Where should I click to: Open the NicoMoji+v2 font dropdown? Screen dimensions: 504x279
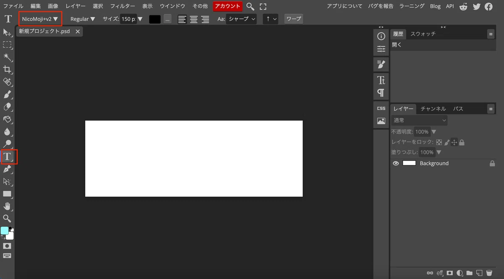coord(40,19)
